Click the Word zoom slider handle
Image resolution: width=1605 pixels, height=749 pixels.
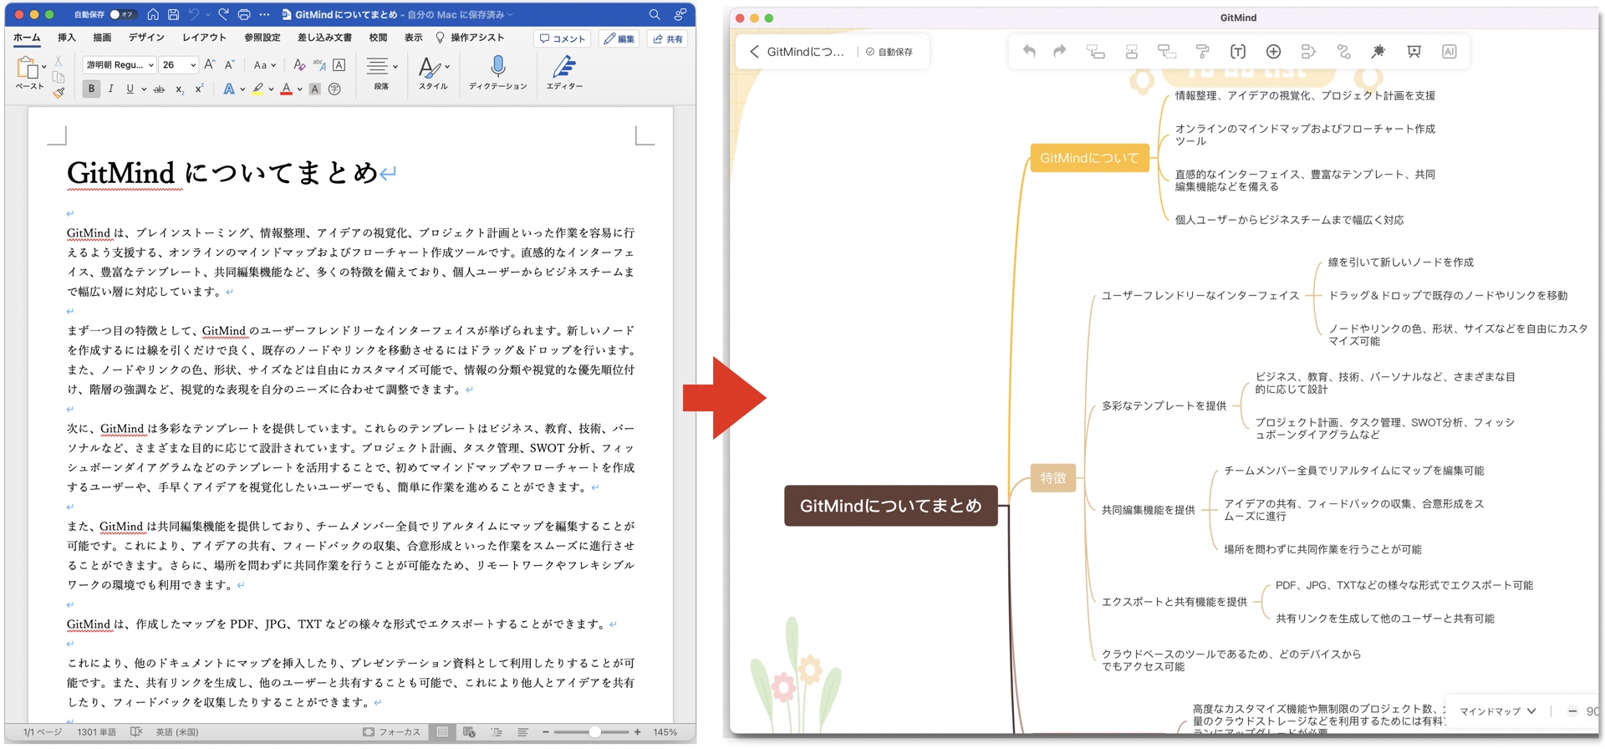[594, 732]
